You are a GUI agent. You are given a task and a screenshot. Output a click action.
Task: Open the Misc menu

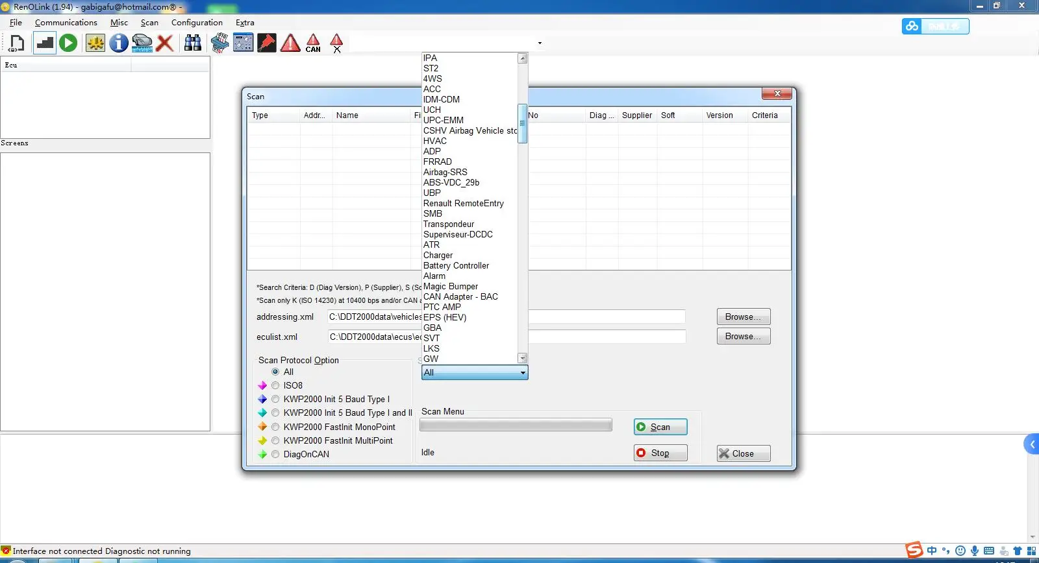point(119,22)
